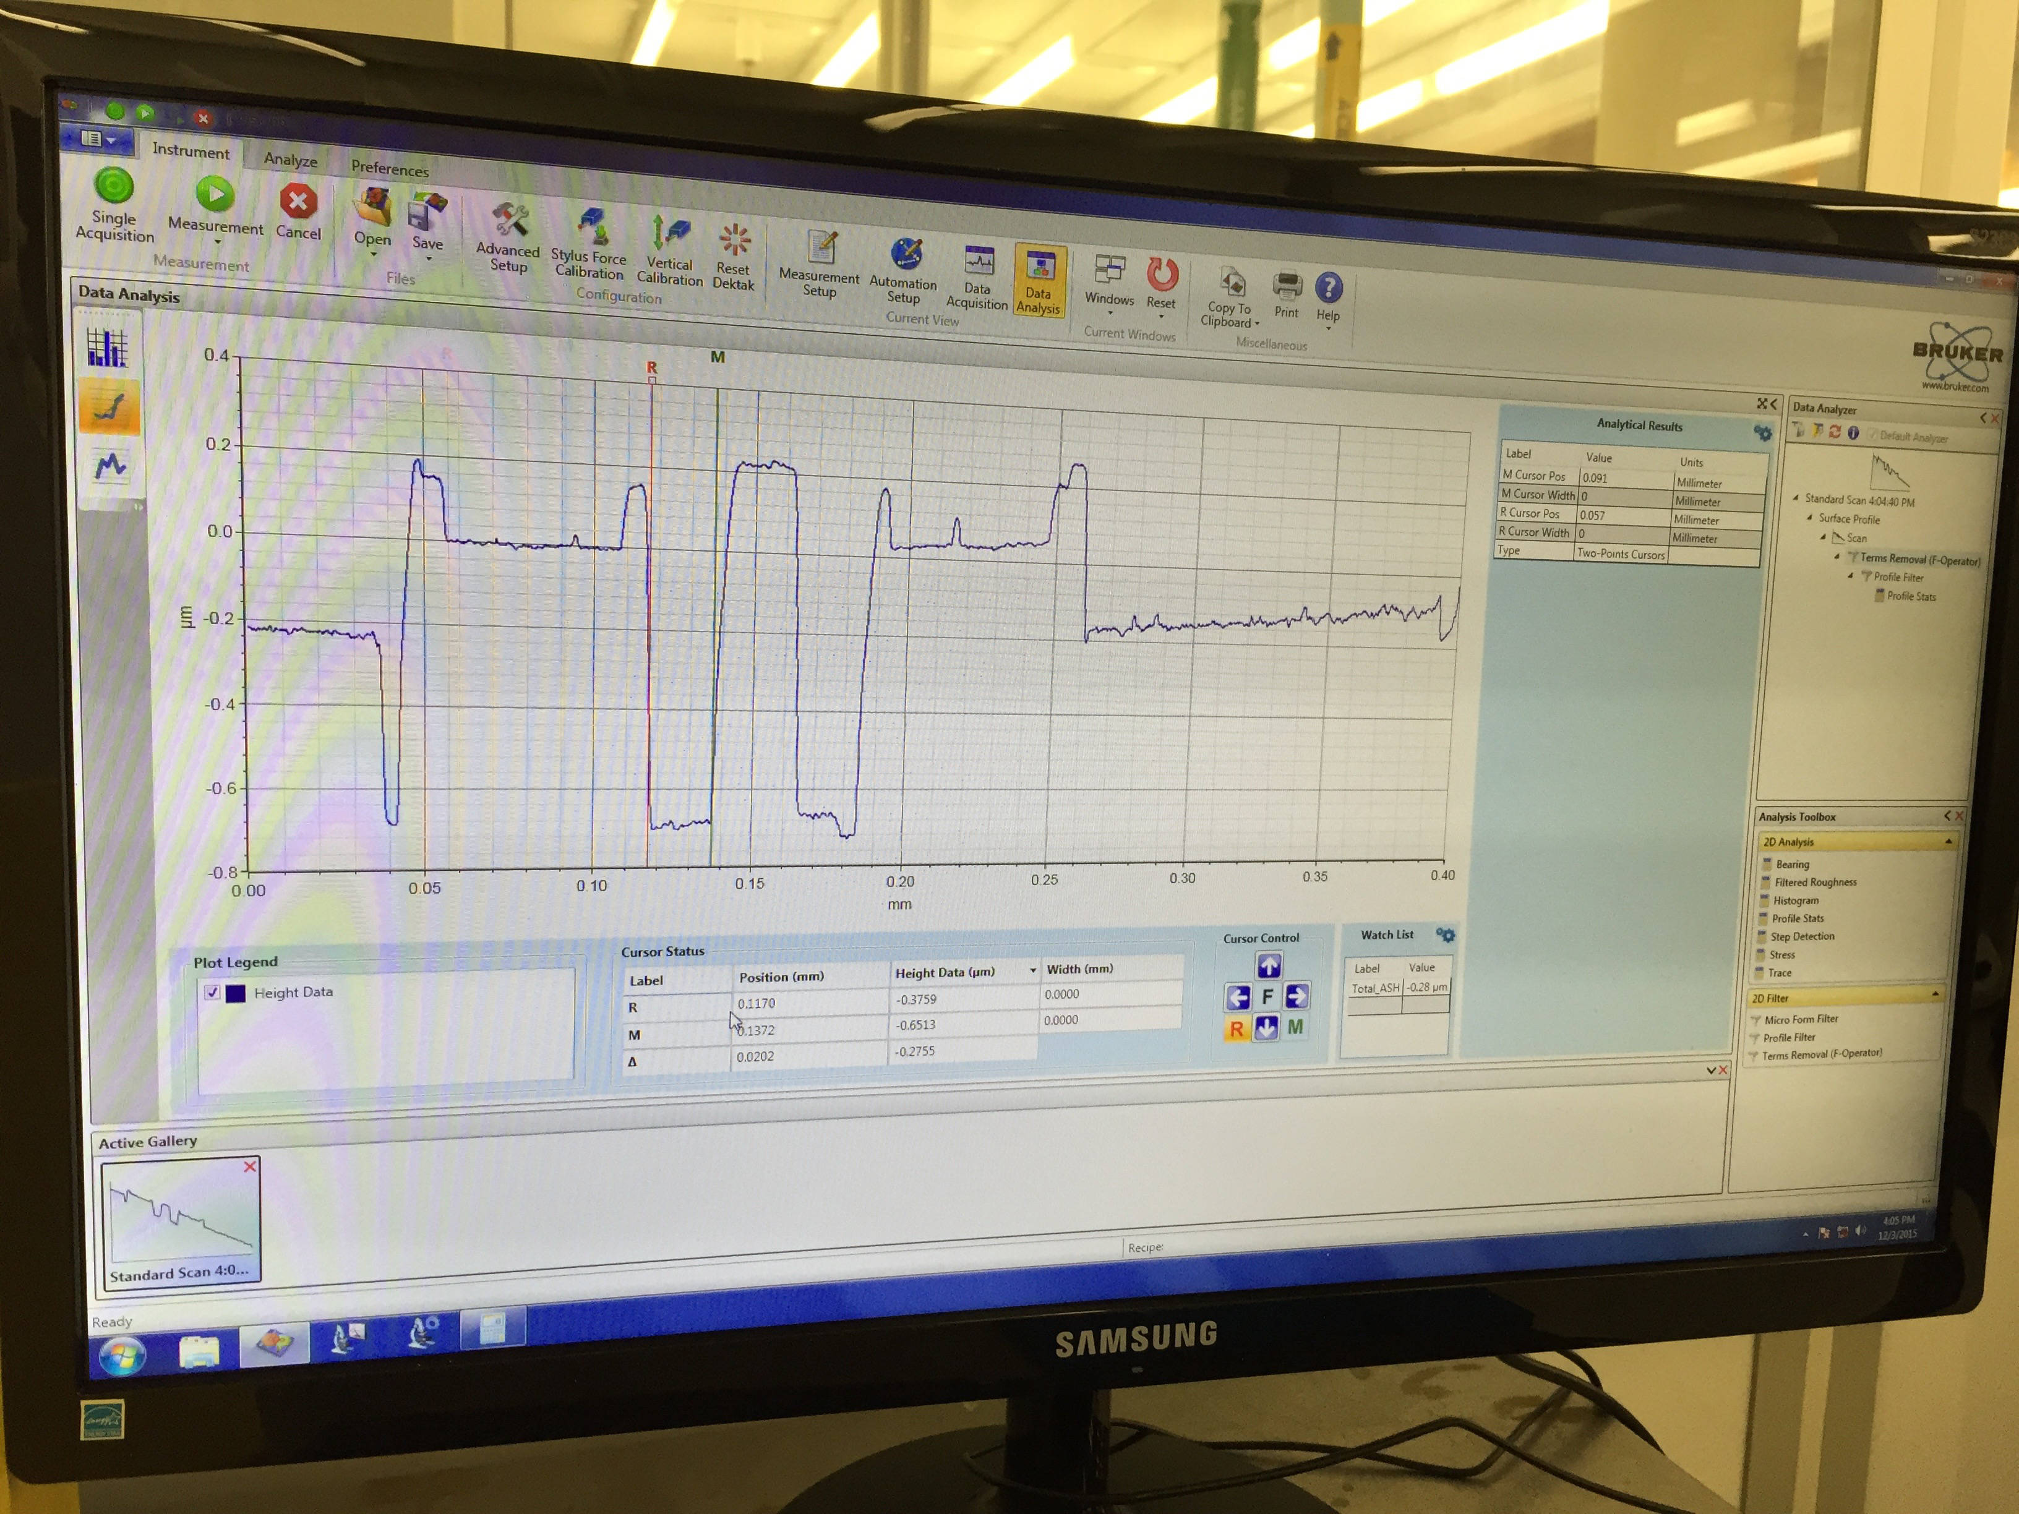2019x1514 pixels.
Task: Select the blue line trace sidebar icon
Action: [111, 466]
